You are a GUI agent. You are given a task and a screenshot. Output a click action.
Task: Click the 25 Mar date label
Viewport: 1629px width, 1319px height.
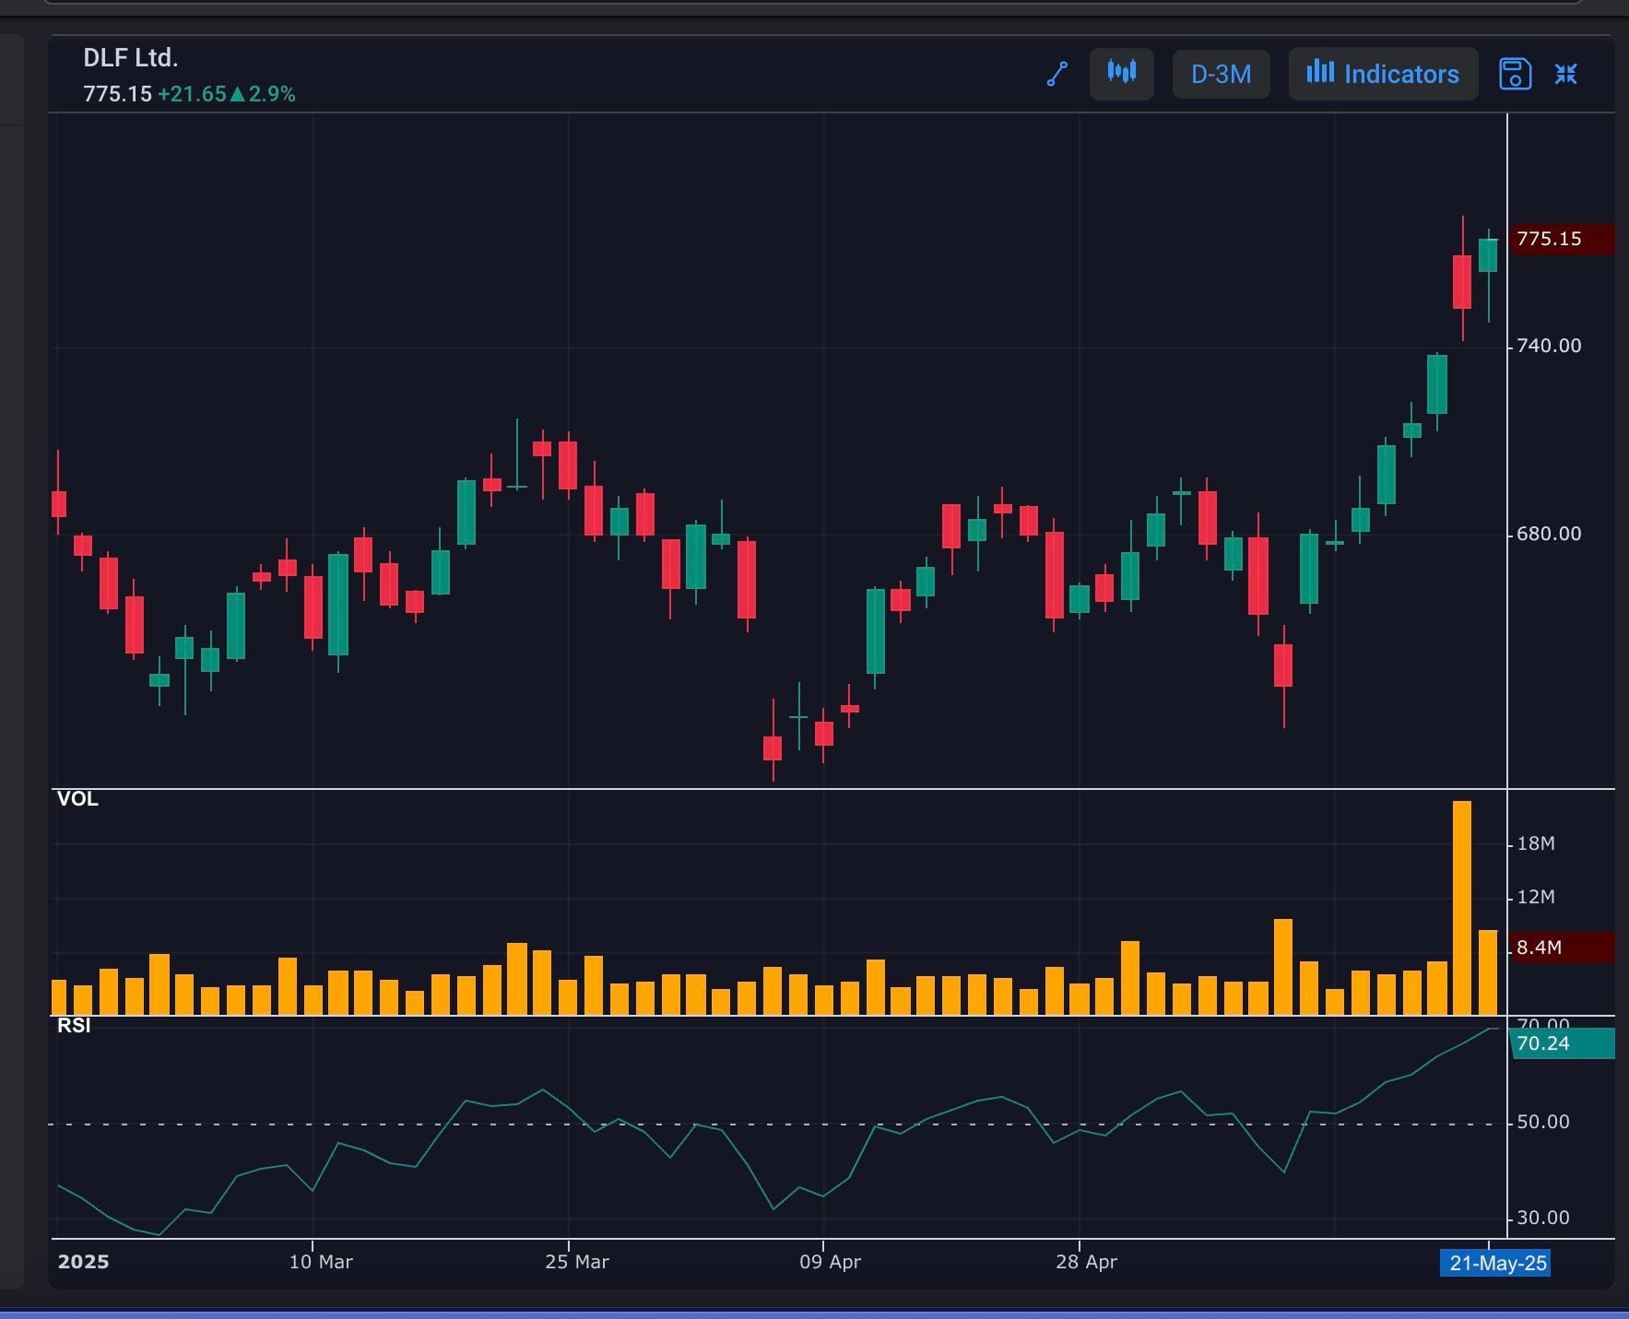(577, 1262)
